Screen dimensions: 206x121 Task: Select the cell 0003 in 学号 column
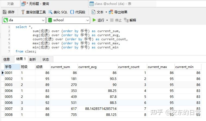[x=12, y=85]
